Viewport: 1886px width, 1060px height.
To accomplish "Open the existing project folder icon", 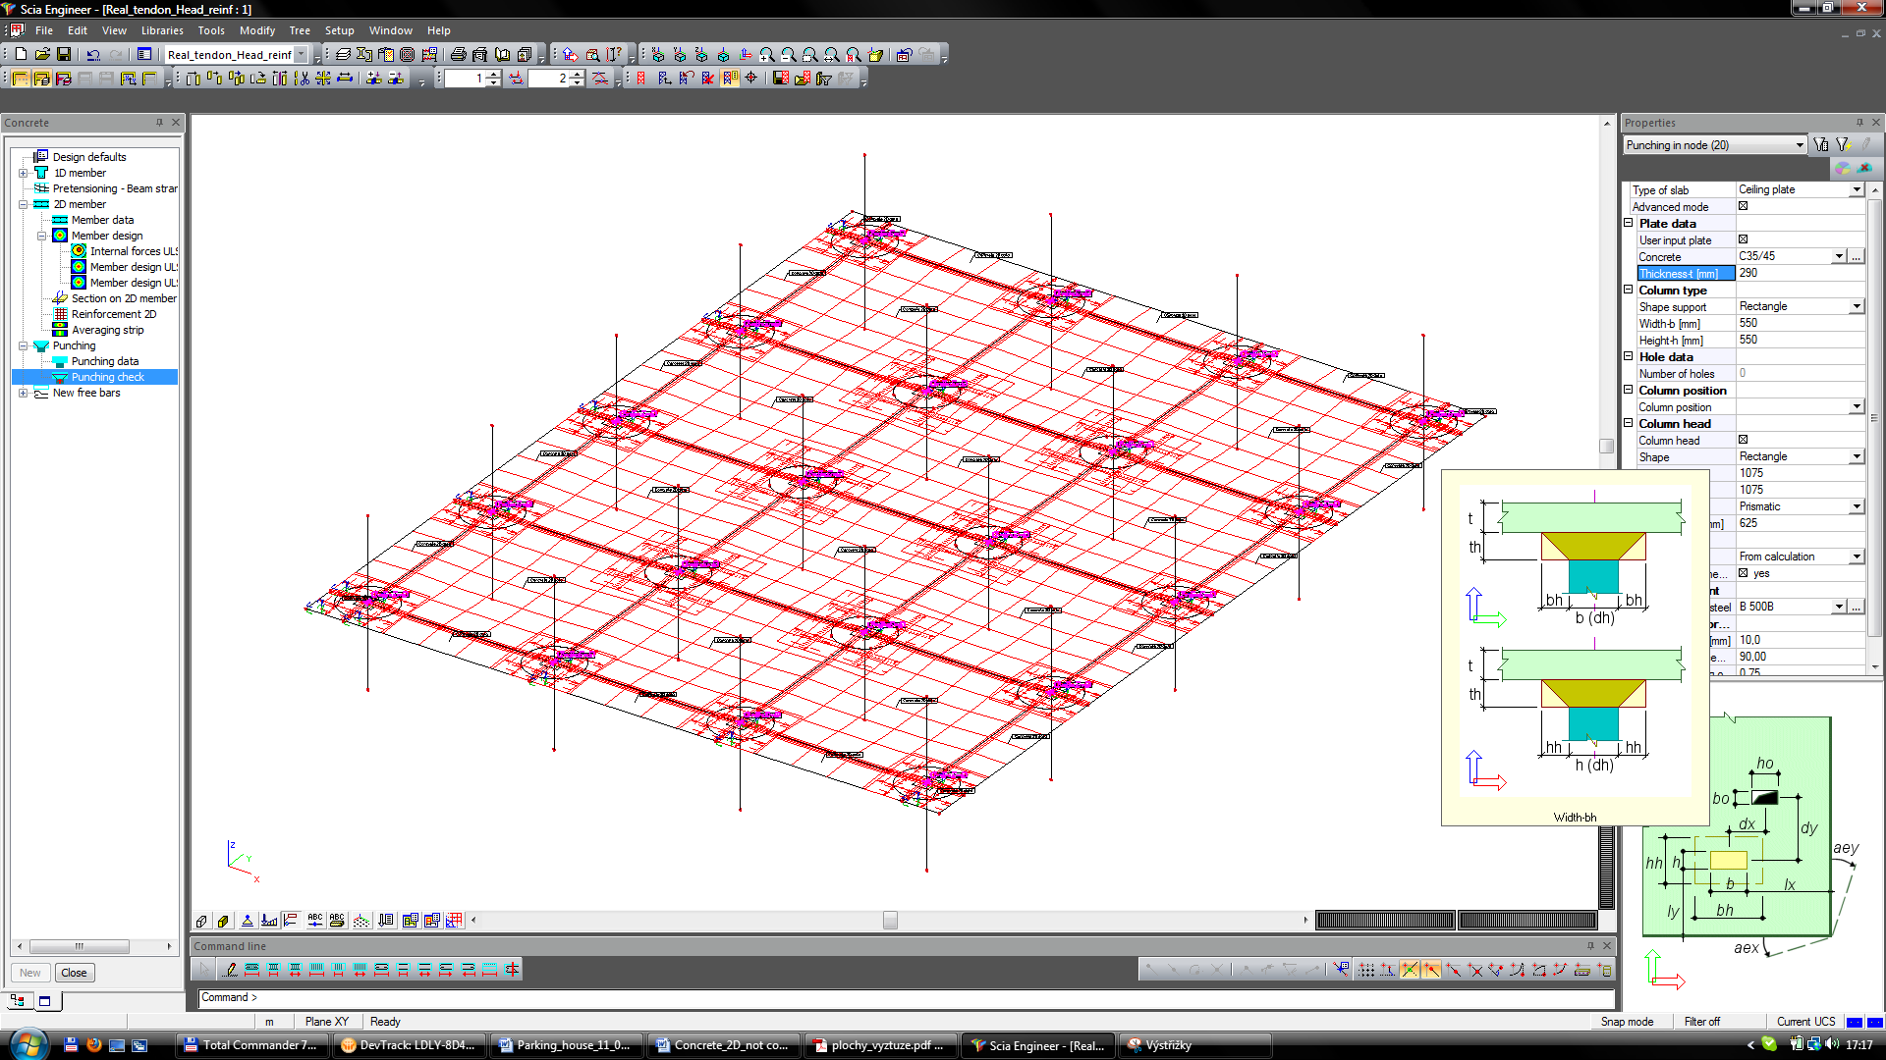I will pos(42,55).
